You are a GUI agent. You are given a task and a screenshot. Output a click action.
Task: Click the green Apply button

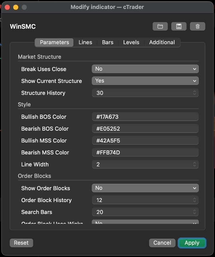[192, 243]
